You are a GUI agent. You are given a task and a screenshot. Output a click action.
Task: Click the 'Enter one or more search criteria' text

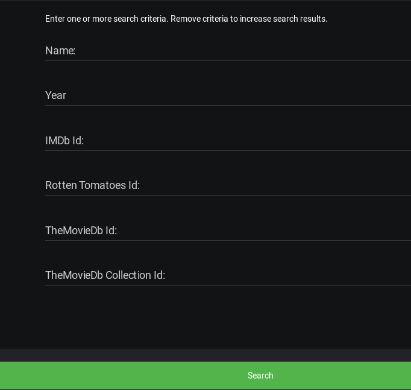pos(186,19)
